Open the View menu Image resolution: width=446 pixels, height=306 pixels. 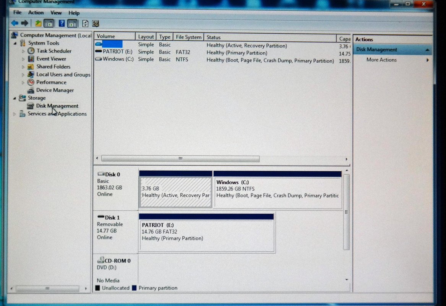click(56, 13)
